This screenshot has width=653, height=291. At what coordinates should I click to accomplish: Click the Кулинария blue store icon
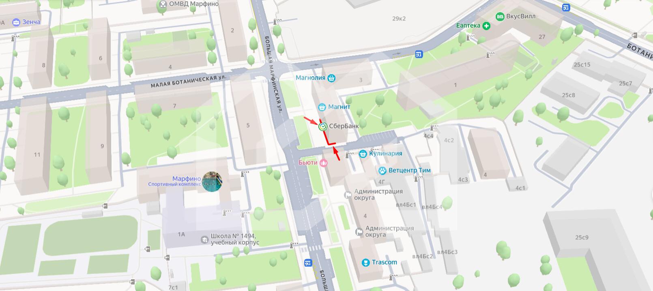coord(363,154)
